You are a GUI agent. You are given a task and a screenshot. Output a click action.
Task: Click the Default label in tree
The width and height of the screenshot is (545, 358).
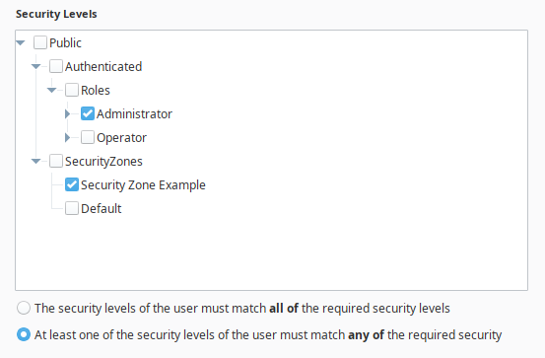[102, 209]
